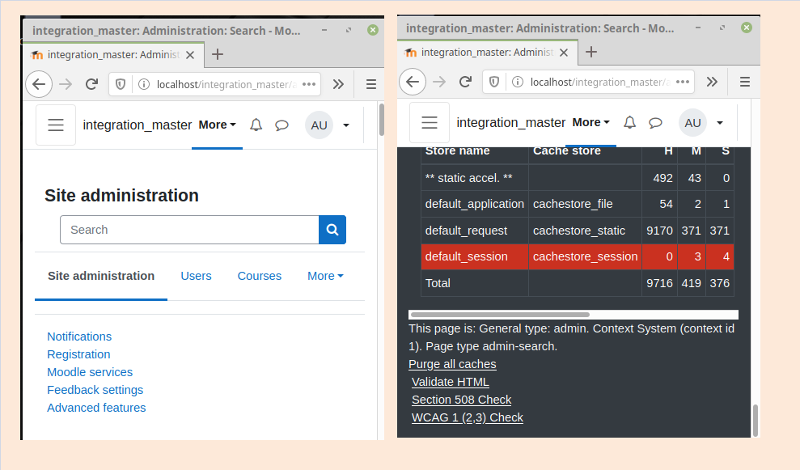Select default_request row name cell
This screenshot has height=470, width=800.
[475, 231]
